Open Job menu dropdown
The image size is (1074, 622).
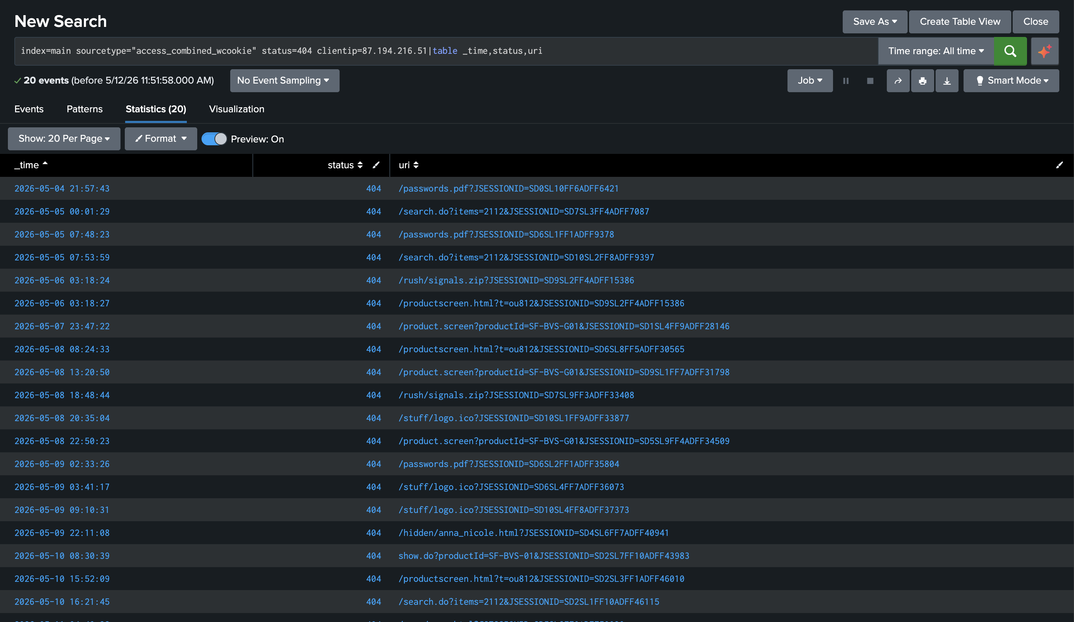pyautogui.click(x=810, y=81)
